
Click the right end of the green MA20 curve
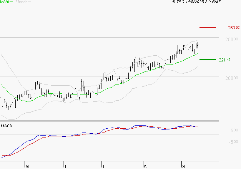coord(198,53)
